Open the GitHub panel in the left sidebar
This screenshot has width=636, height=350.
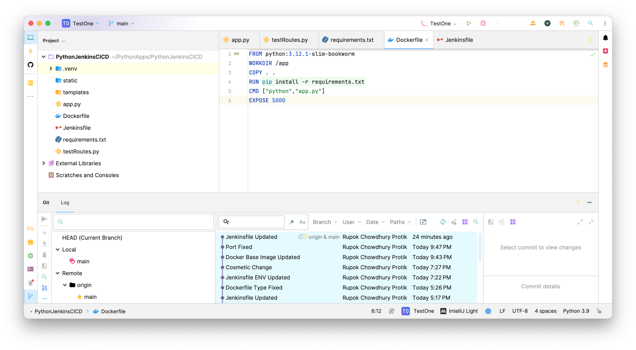pos(31,64)
